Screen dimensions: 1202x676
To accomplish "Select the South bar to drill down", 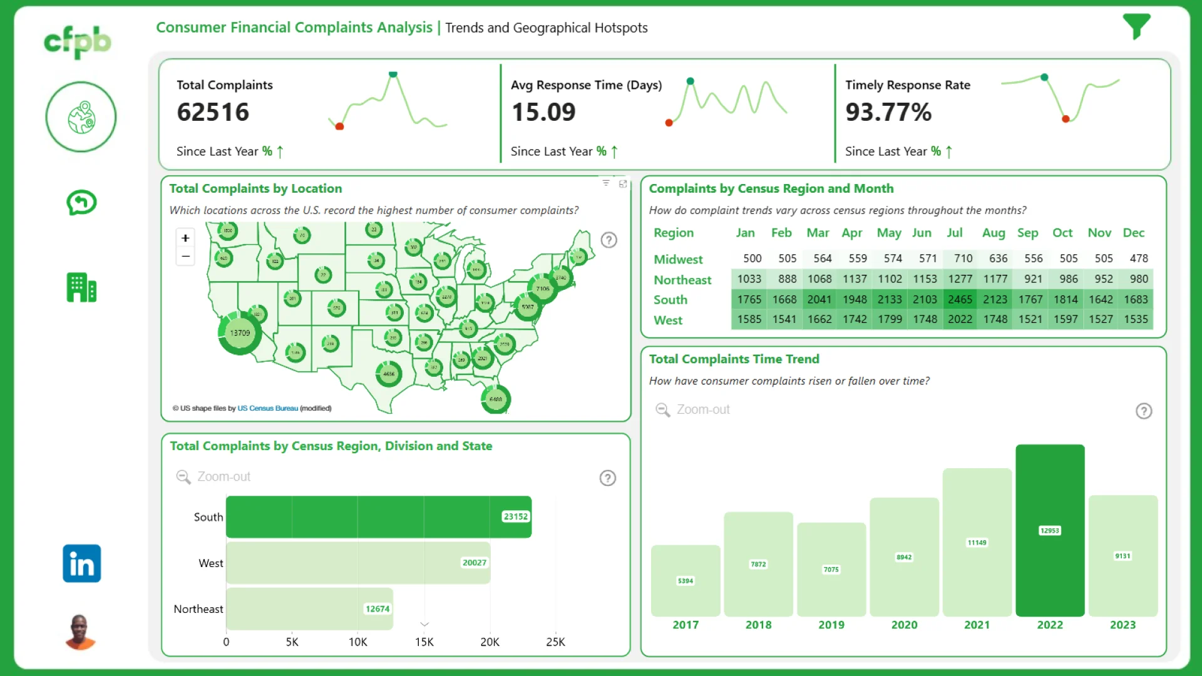I will tap(378, 517).
